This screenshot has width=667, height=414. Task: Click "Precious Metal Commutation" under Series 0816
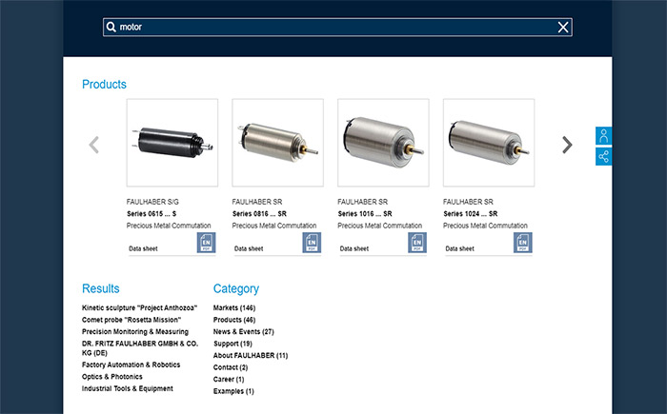(274, 226)
